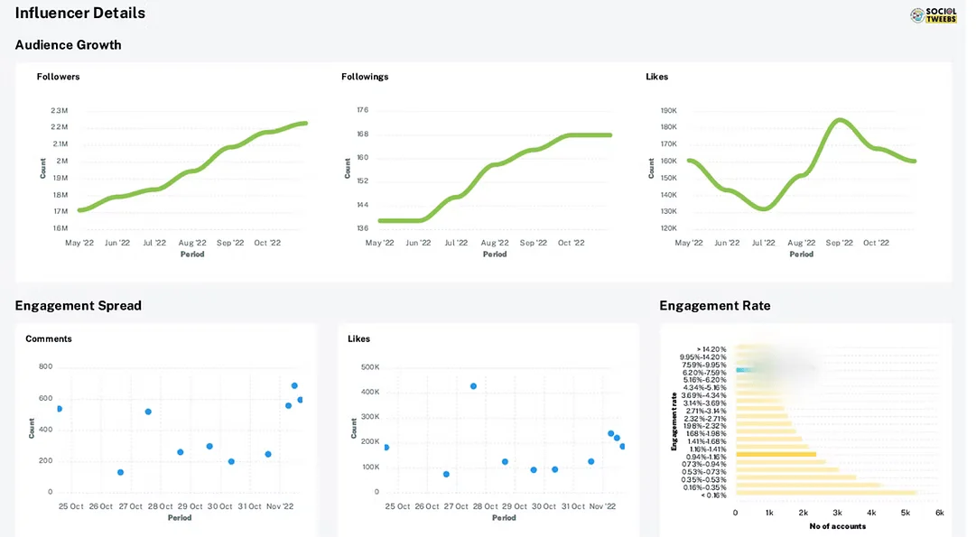Click the lowest dot in the Comments scatter chart
The height and width of the screenshot is (537, 976).
tap(120, 472)
